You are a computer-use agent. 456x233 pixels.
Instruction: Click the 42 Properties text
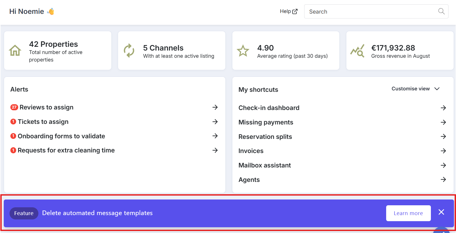[x=53, y=44]
